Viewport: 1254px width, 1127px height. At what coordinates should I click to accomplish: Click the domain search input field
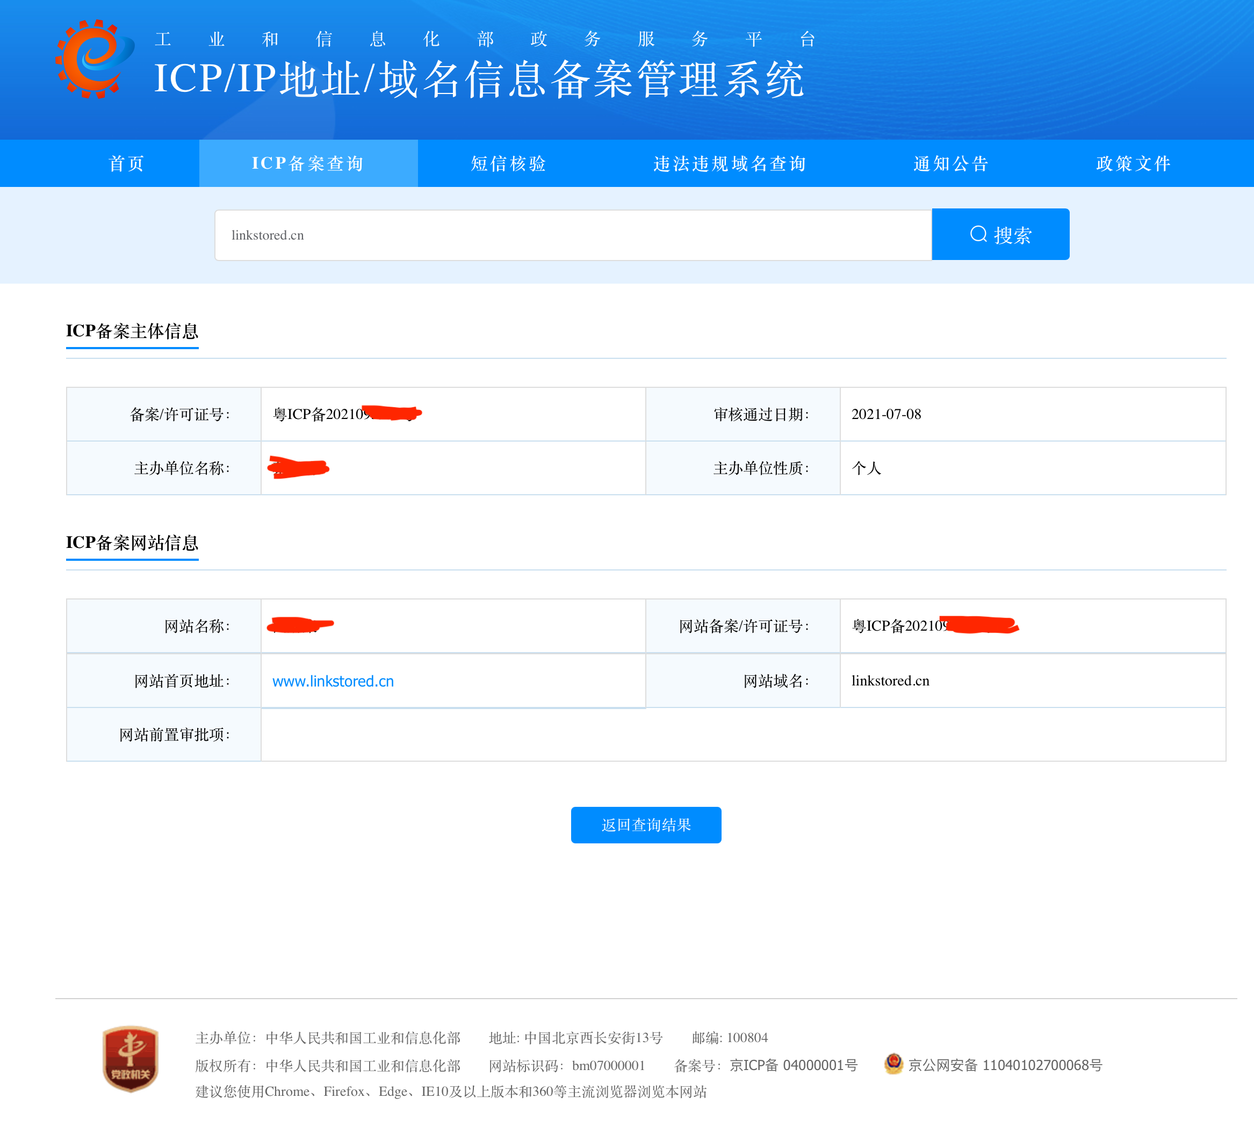(573, 235)
